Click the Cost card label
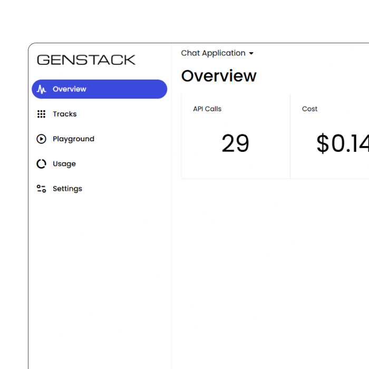The image size is (369, 369). coord(310,109)
